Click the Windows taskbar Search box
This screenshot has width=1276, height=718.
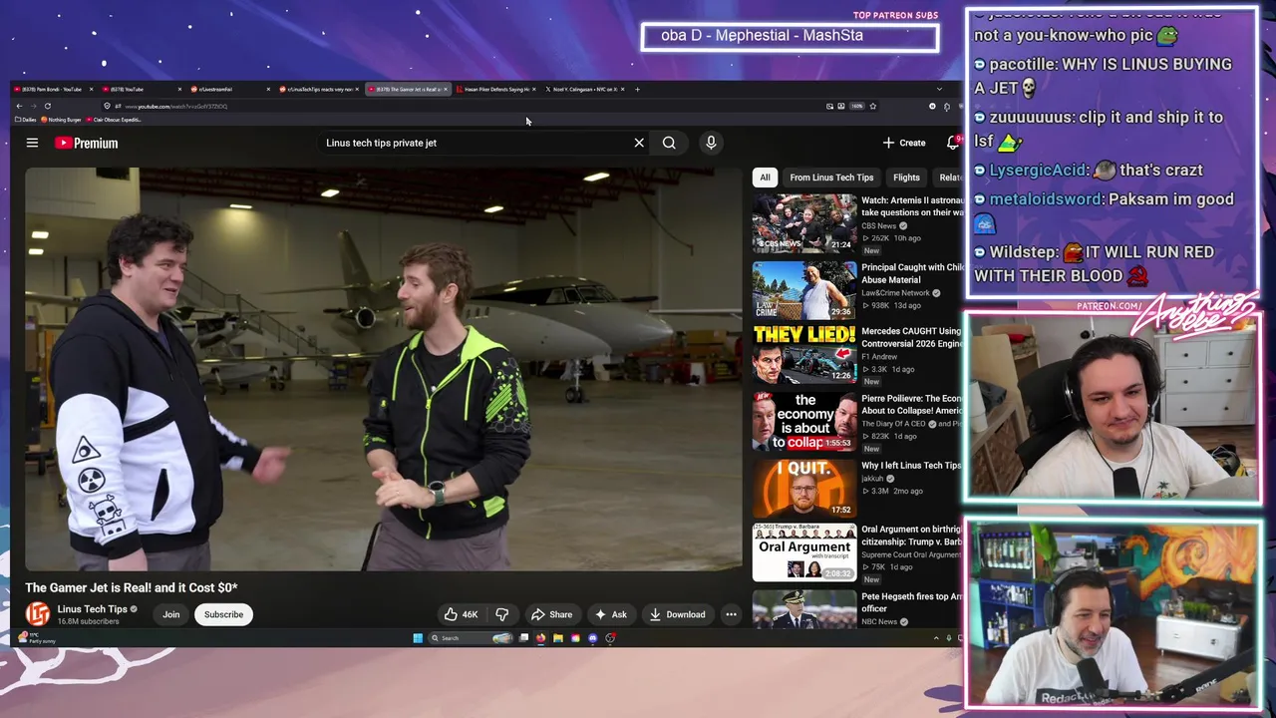coord(471,638)
